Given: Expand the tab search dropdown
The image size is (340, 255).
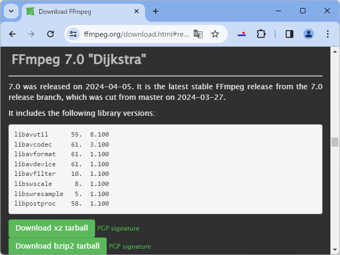Looking at the screenshot, I should [x=11, y=11].
